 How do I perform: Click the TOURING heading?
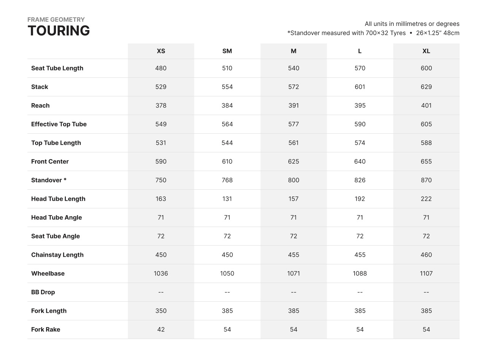pos(59,31)
